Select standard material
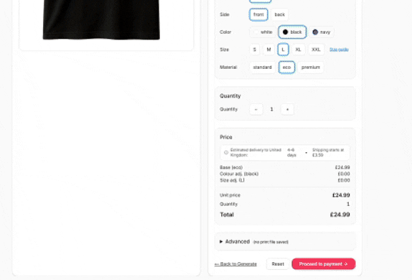Viewport: 412px width, 280px height. point(262,67)
